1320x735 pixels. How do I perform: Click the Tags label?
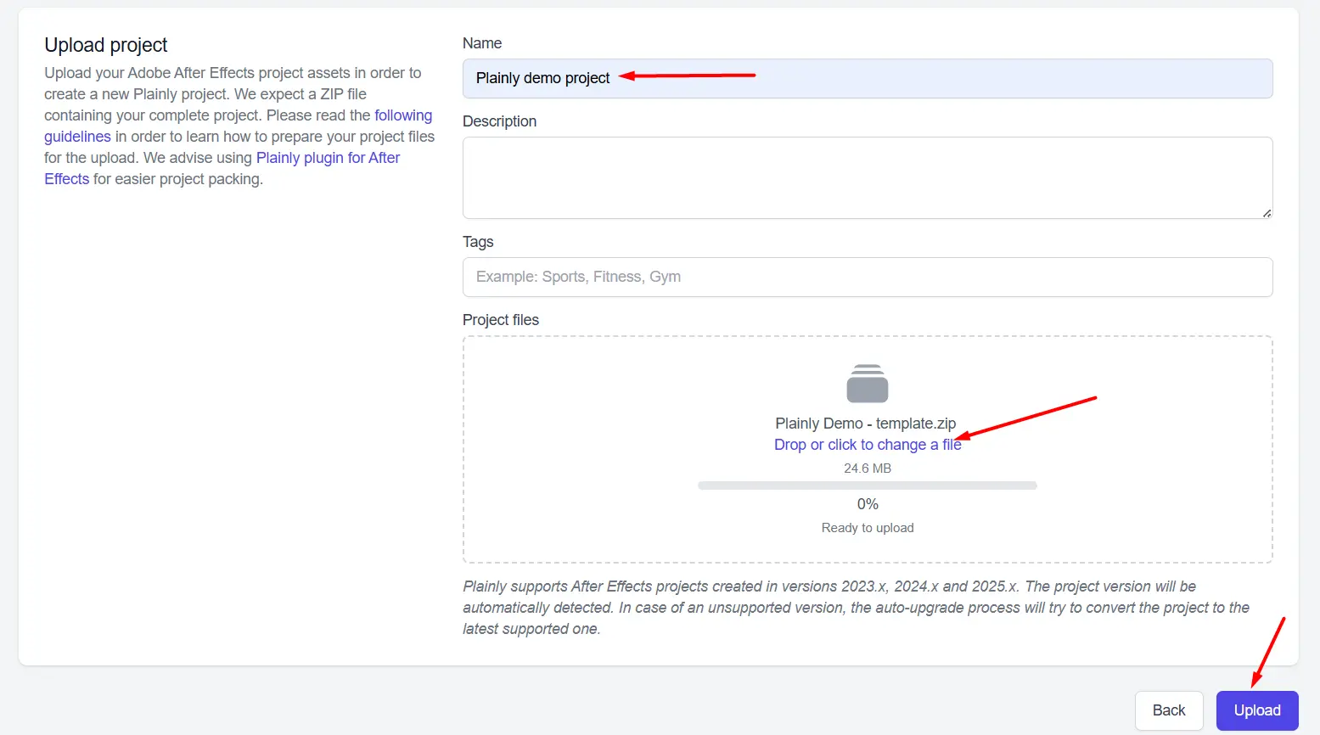point(478,242)
